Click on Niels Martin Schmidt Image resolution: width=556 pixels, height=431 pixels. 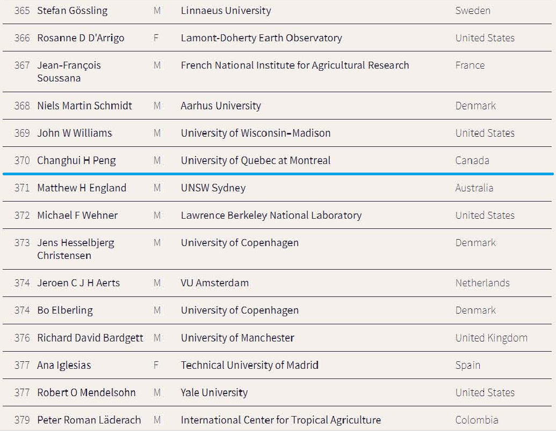click(84, 106)
